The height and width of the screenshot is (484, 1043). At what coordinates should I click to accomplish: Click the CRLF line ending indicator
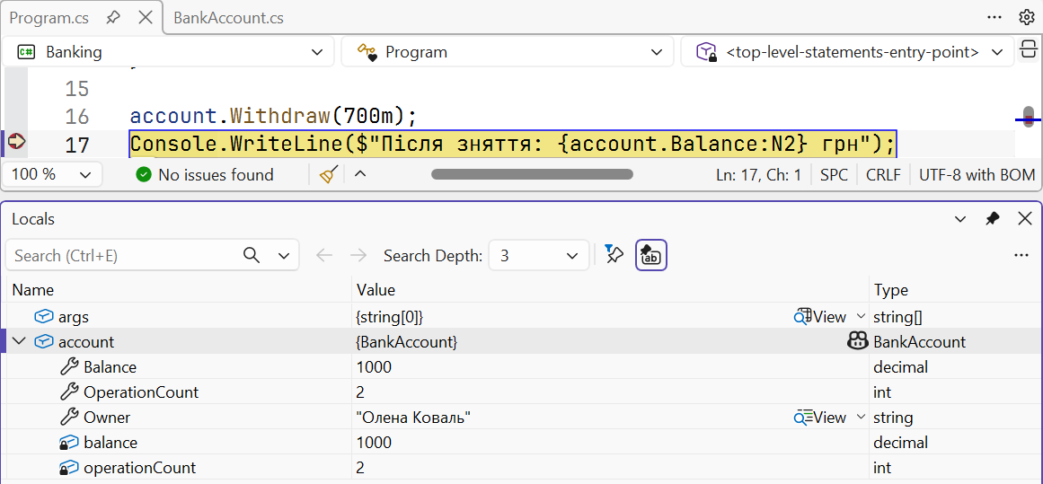tap(883, 175)
